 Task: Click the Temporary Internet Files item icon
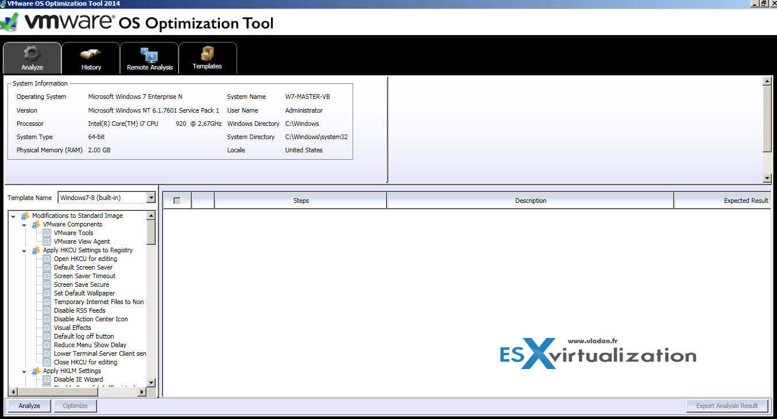tap(47, 302)
